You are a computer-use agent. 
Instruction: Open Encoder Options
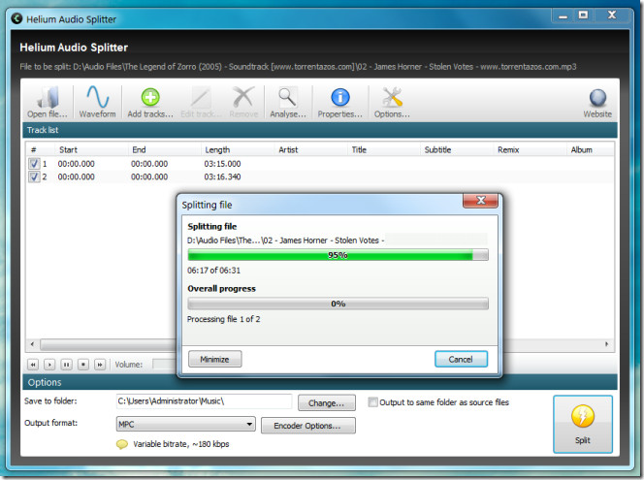pos(308,426)
